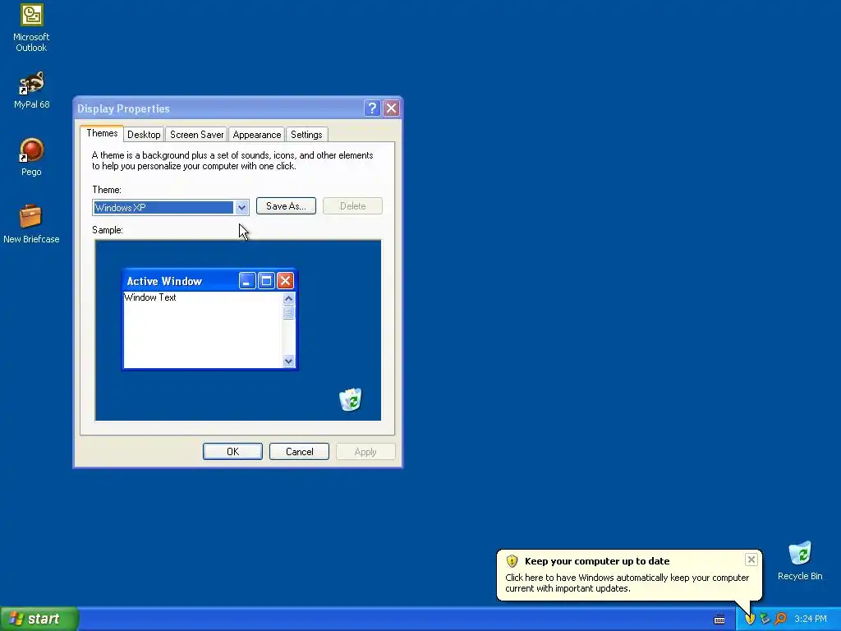Viewport: 841px width, 631px height.
Task: Click the Help question mark in Display Properties
Action: (x=372, y=108)
